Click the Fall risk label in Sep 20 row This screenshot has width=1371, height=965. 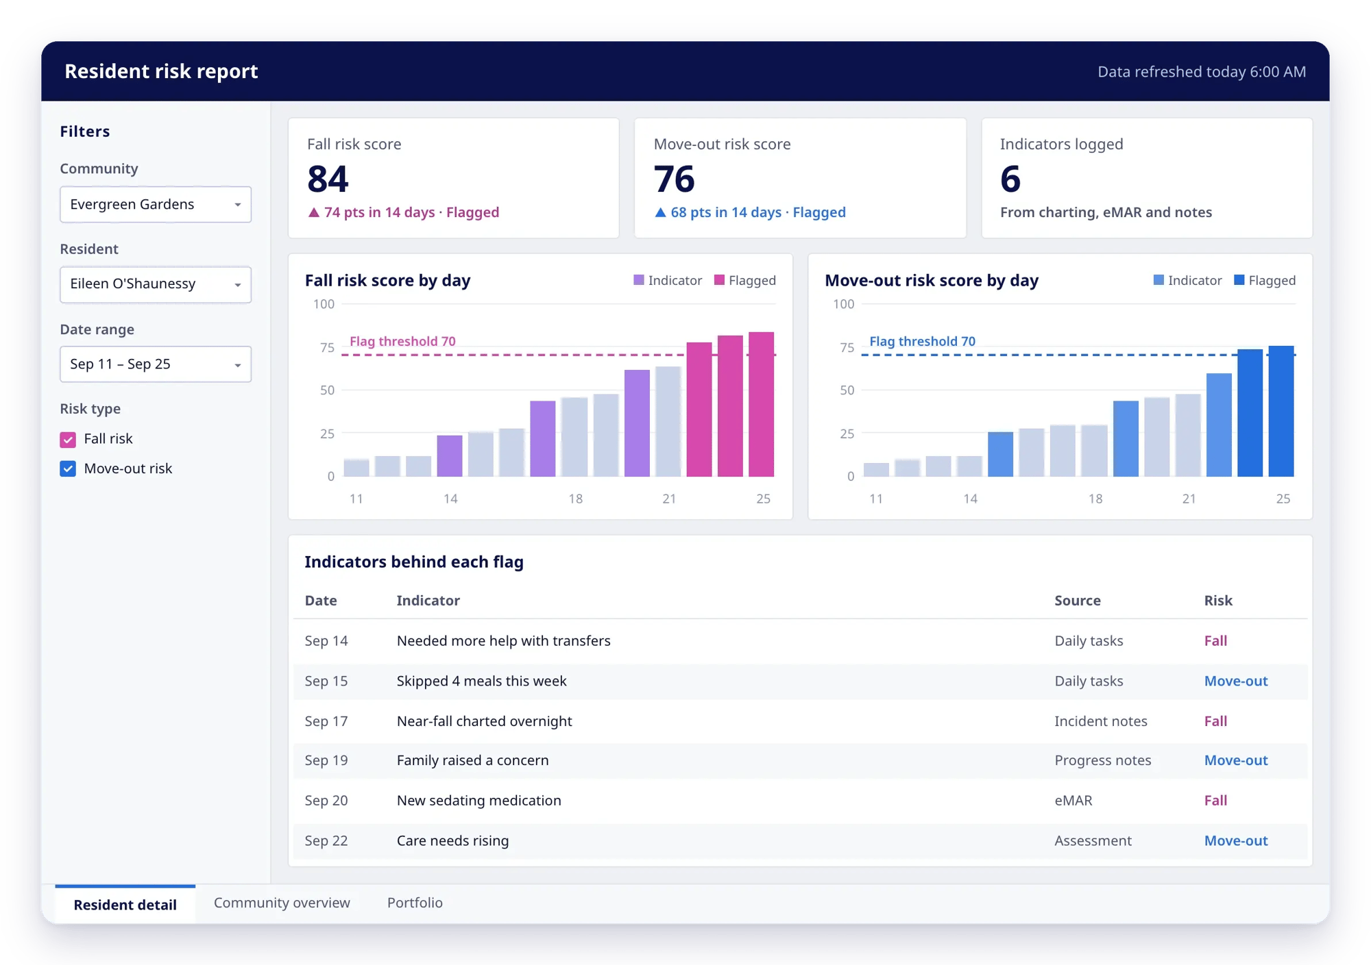tap(1215, 801)
